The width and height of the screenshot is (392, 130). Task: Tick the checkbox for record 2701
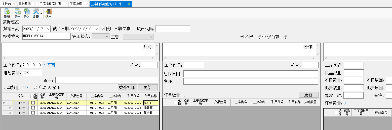33,108
